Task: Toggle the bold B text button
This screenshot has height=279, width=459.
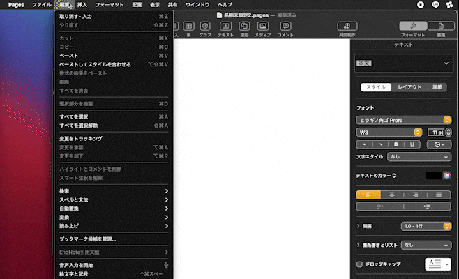Action: click(x=401, y=144)
